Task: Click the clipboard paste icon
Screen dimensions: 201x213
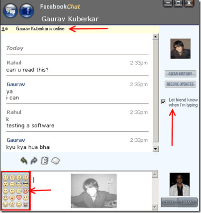Action: (45, 161)
